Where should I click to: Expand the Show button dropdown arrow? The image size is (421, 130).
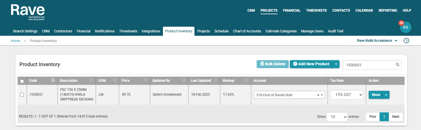[x=386, y=95]
